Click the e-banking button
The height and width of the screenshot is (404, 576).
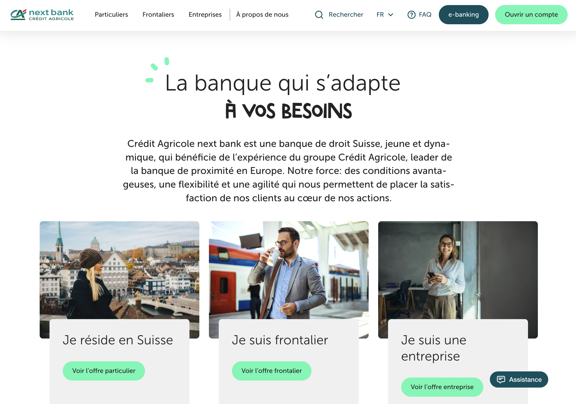[464, 15]
